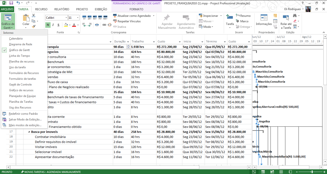Click the binoculars find icon
The height and width of the screenshot is (174, 327).
(295, 16)
